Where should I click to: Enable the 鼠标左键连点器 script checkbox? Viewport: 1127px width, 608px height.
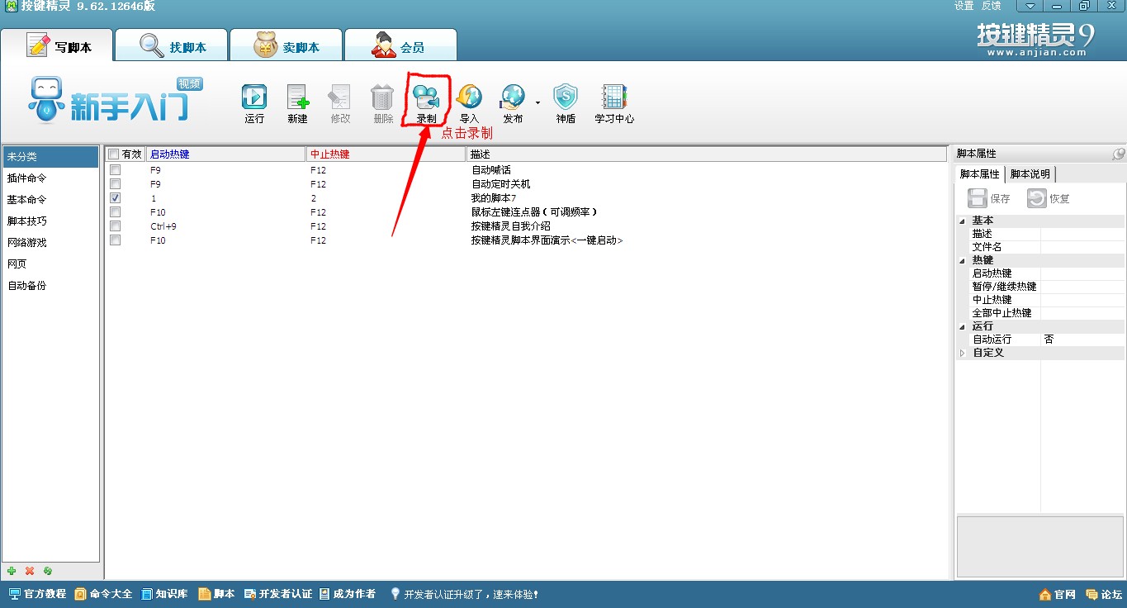pyautogui.click(x=115, y=212)
